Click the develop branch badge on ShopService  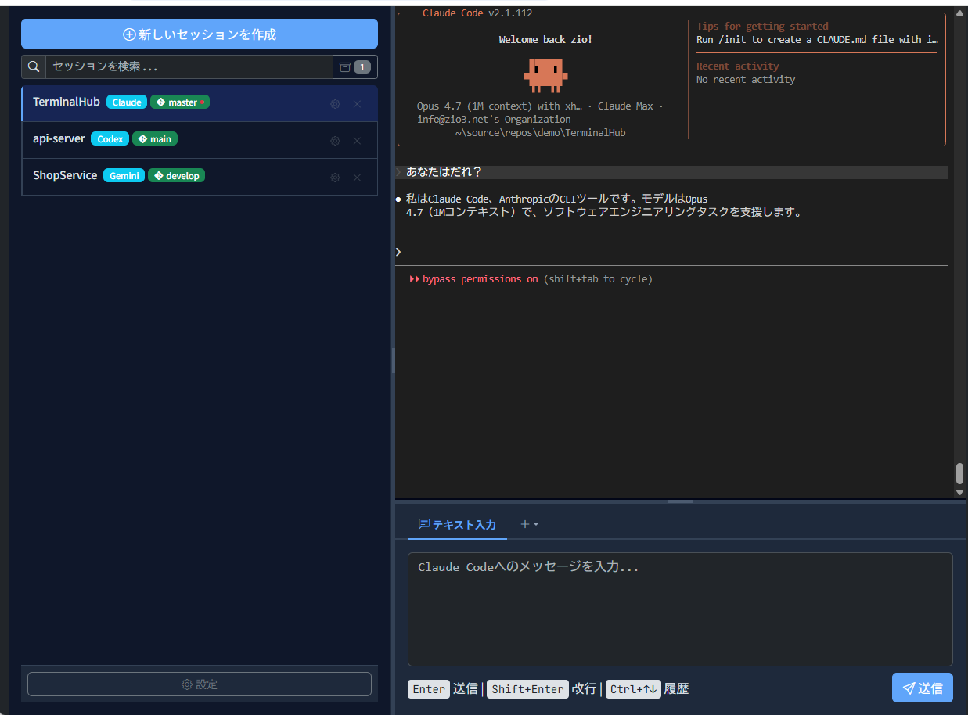[176, 176]
